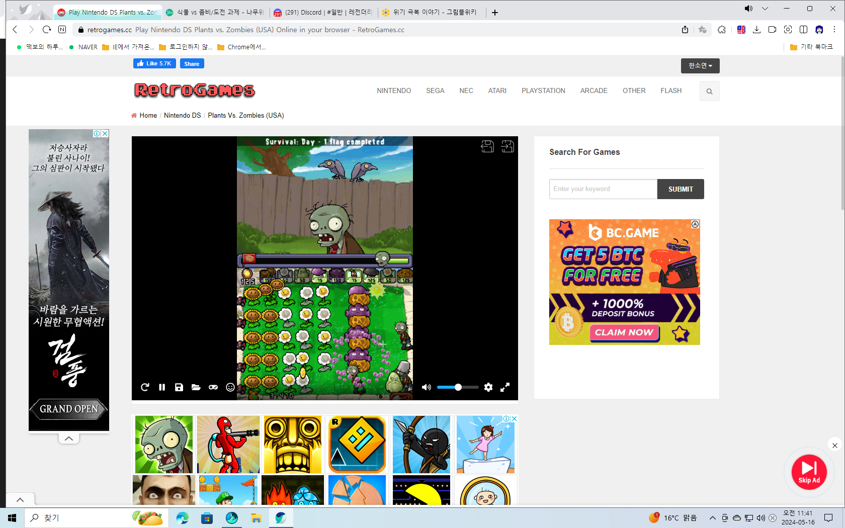The image size is (845, 528).
Task: Open File Explorer from the taskbar
Action: (x=256, y=518)
